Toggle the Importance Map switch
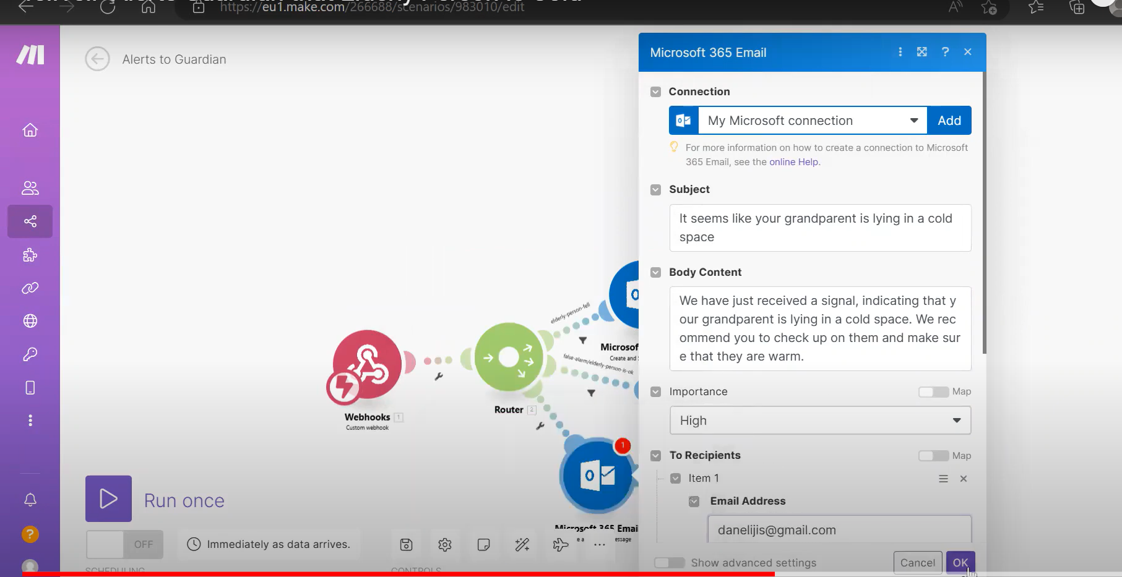The image size is (1122, 577). (933, 391)
